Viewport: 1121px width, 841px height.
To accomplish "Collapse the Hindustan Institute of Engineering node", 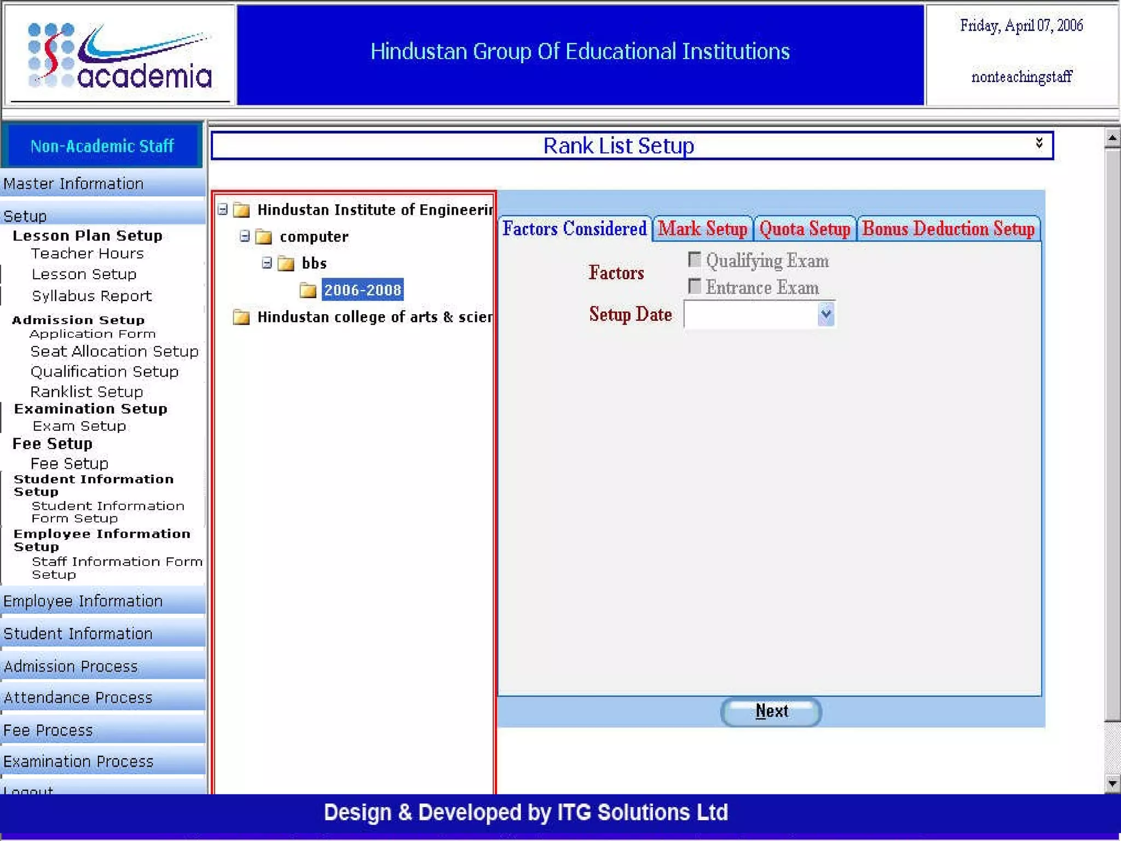I will point(223,209).
